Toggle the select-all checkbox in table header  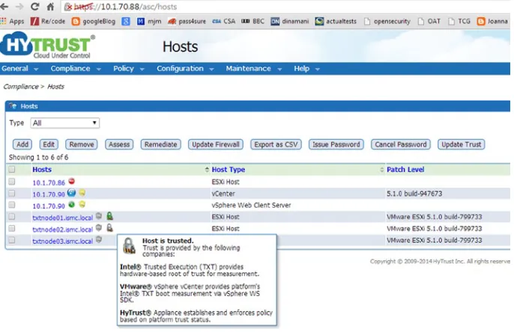(12, 169)
